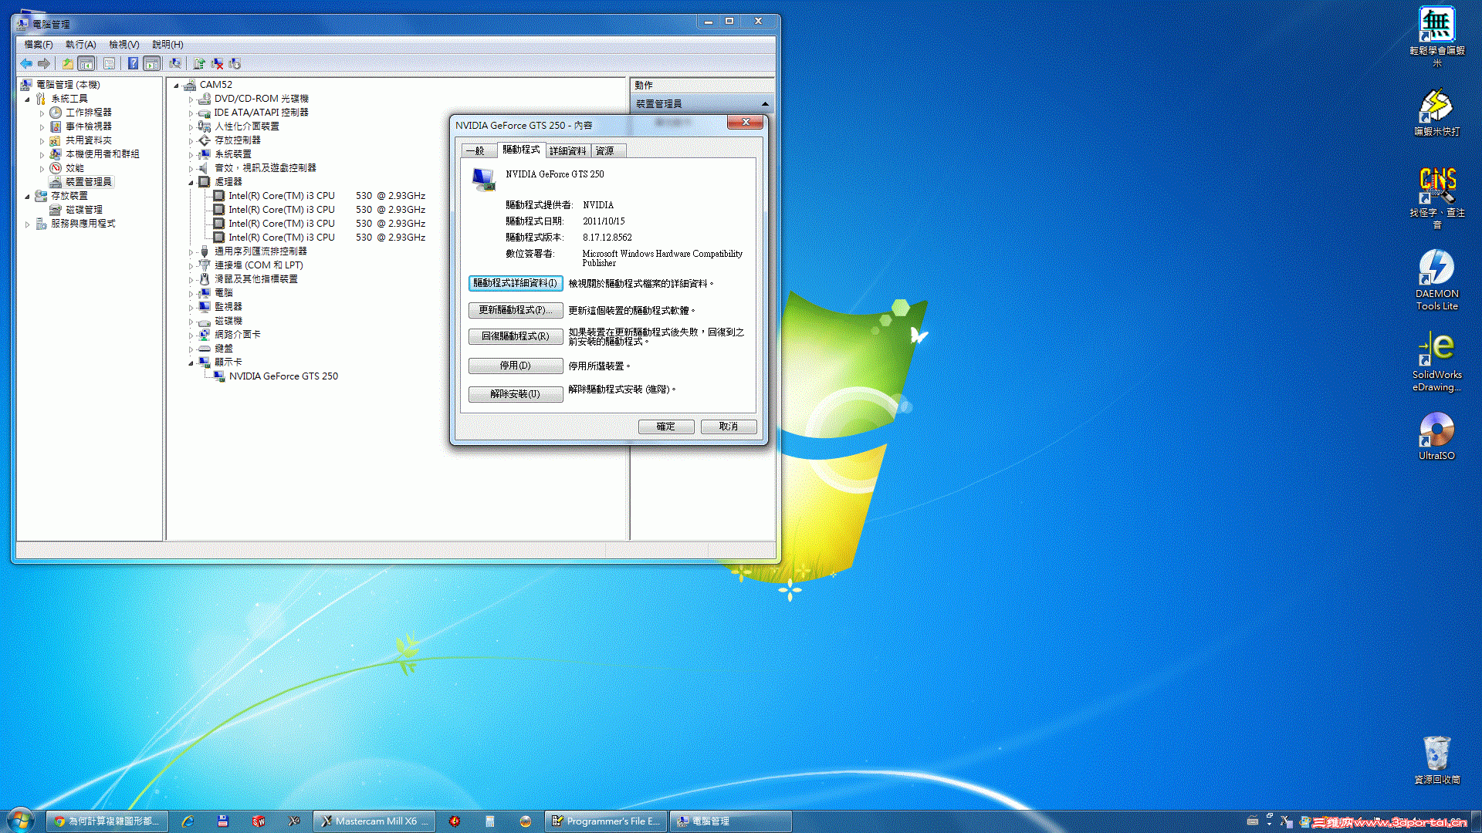Image resolution: width=1482 pixels, height=833 pixels.
Task: Click Up one level folder toolbar icon
Action: 68,64
